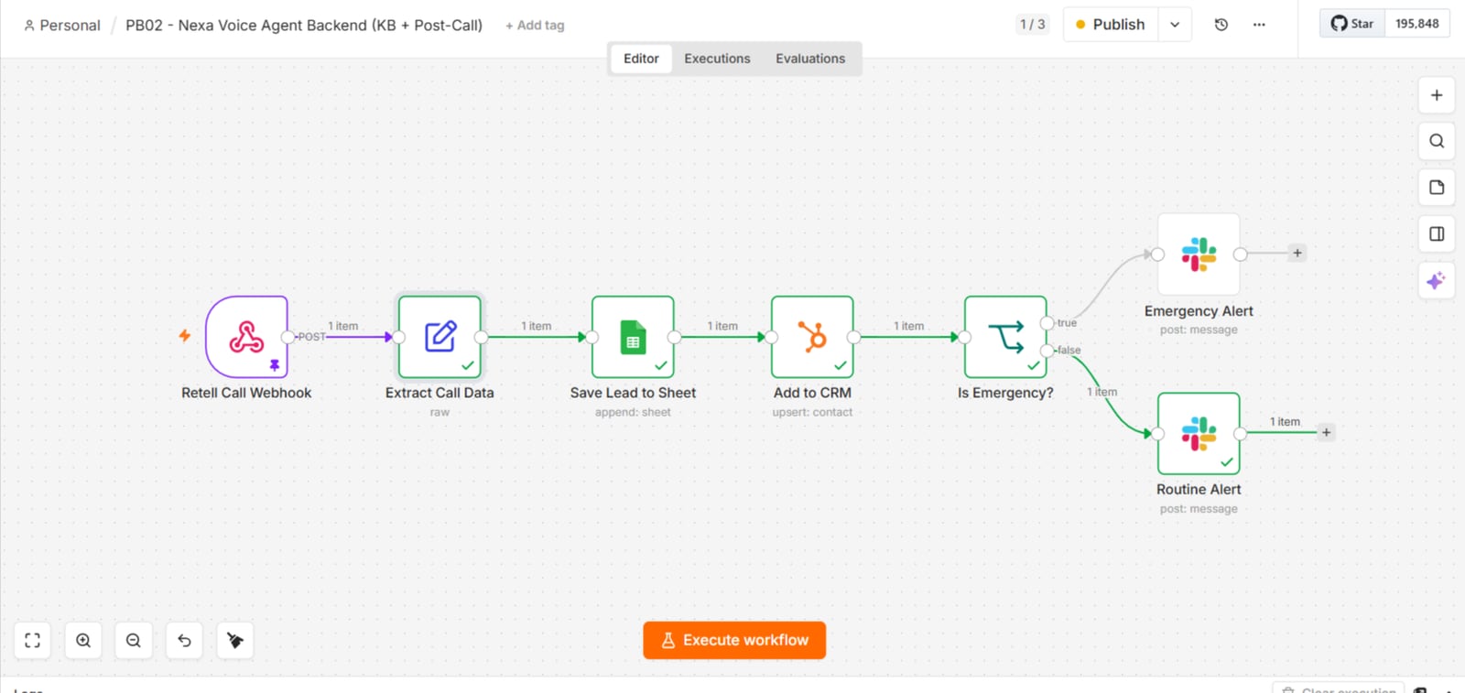Add a sticky note to canvas

point(1437,187)
